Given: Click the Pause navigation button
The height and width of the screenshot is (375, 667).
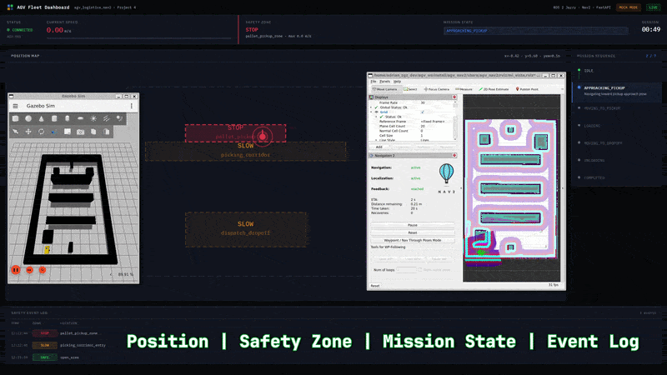Looking at the screenshot, I should (413, 225).
